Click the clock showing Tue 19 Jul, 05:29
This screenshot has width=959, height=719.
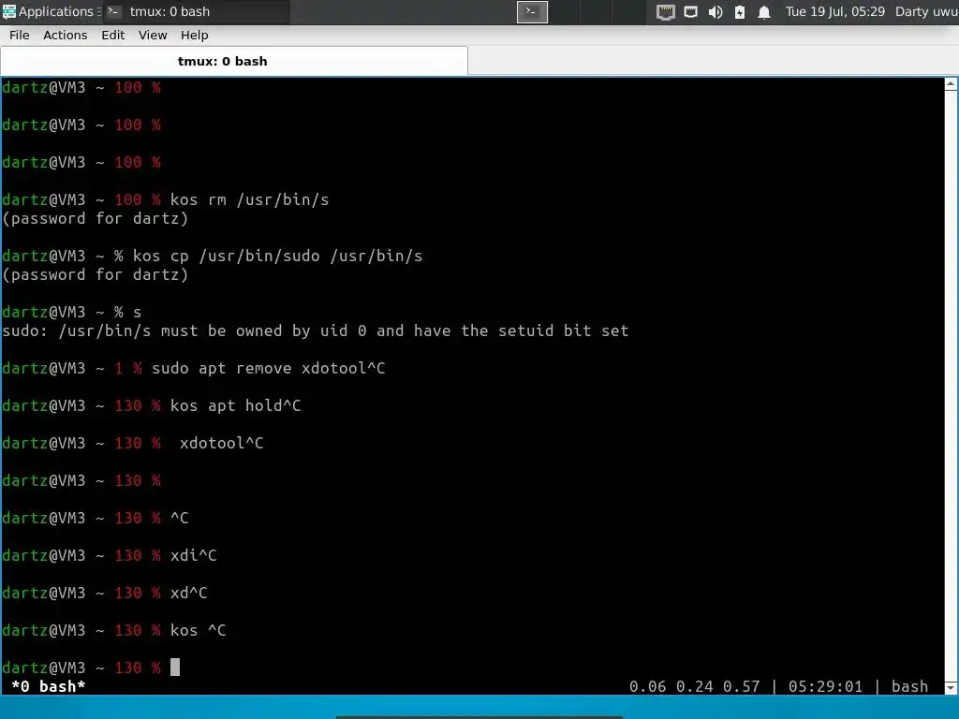834,11
